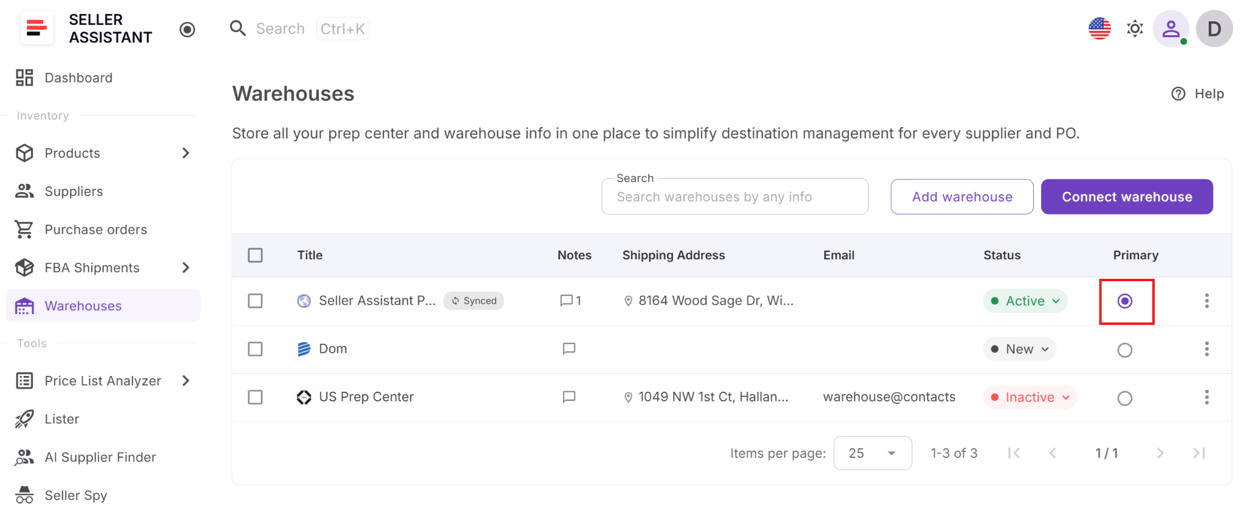Expand the FBA Shipments chevron
1244x512 pixels.
(x=186, y=268)
